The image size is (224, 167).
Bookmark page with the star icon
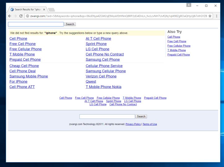tap(210, 16)
